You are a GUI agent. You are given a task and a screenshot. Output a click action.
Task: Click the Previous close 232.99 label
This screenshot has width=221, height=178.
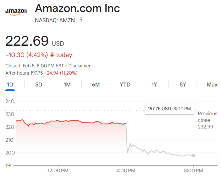tap(207, 120)
